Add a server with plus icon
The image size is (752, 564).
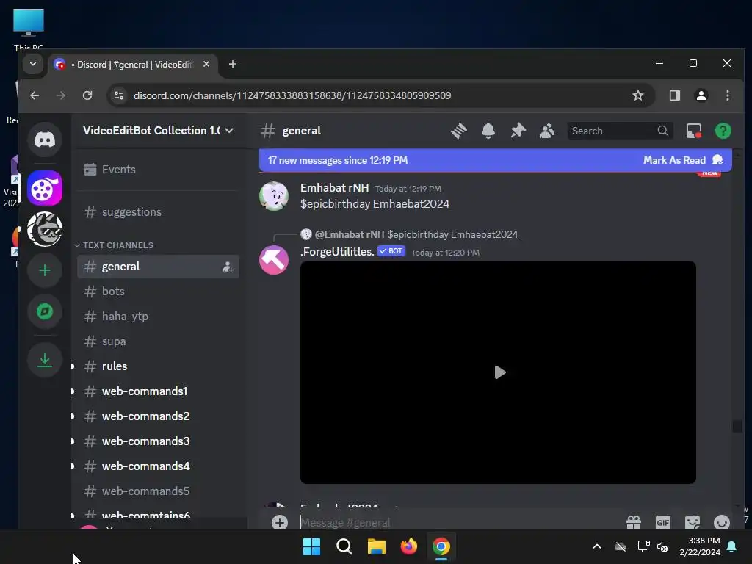coord(45,270)
